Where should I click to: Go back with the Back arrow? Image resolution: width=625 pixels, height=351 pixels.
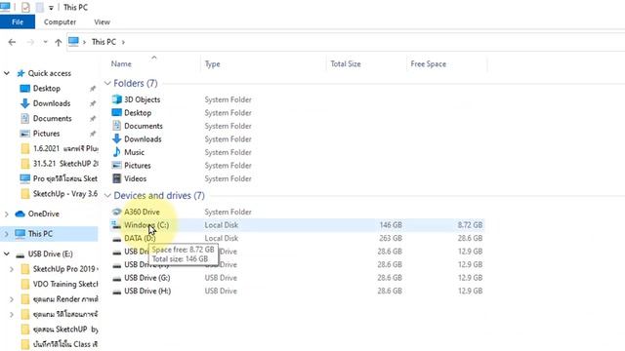pyautogui.click(x=12, y=42)
